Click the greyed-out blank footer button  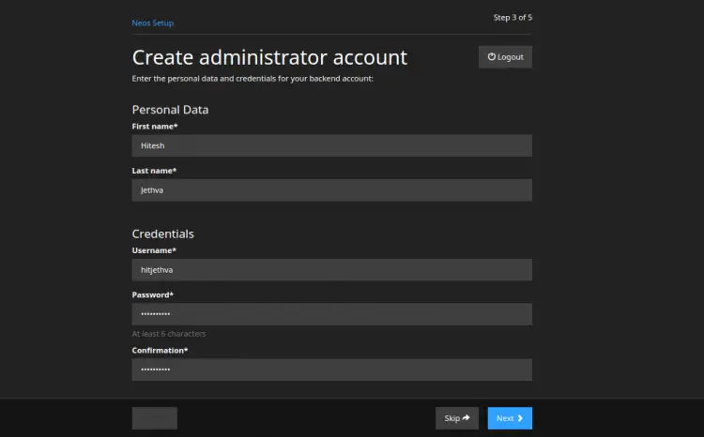tap(155, 418)
